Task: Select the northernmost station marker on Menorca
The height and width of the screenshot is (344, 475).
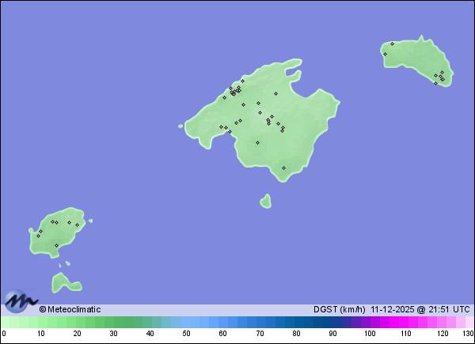Action: click(x=392, y=43)
